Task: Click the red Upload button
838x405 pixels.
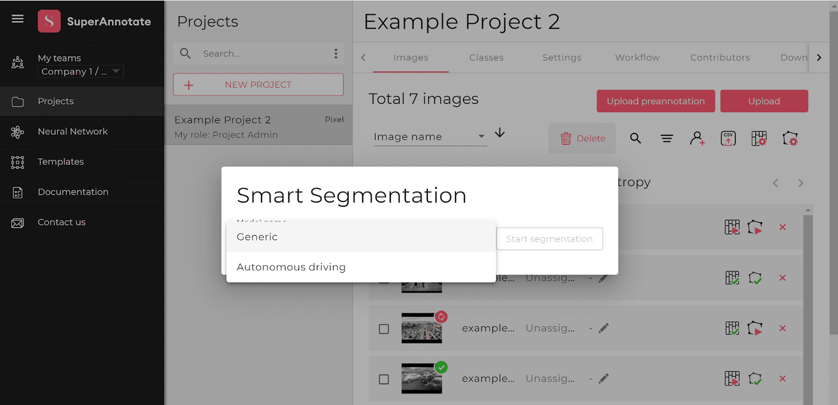Action: pyautogui.click(x=764, y=101)
